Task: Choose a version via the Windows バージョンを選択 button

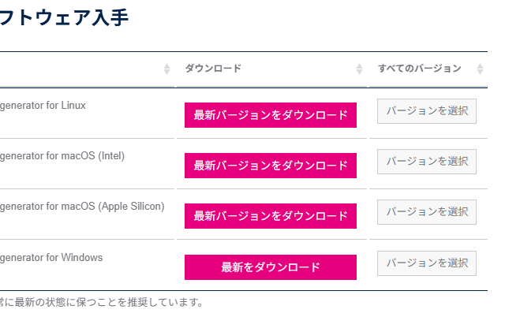Action: (x=427, y=263)
